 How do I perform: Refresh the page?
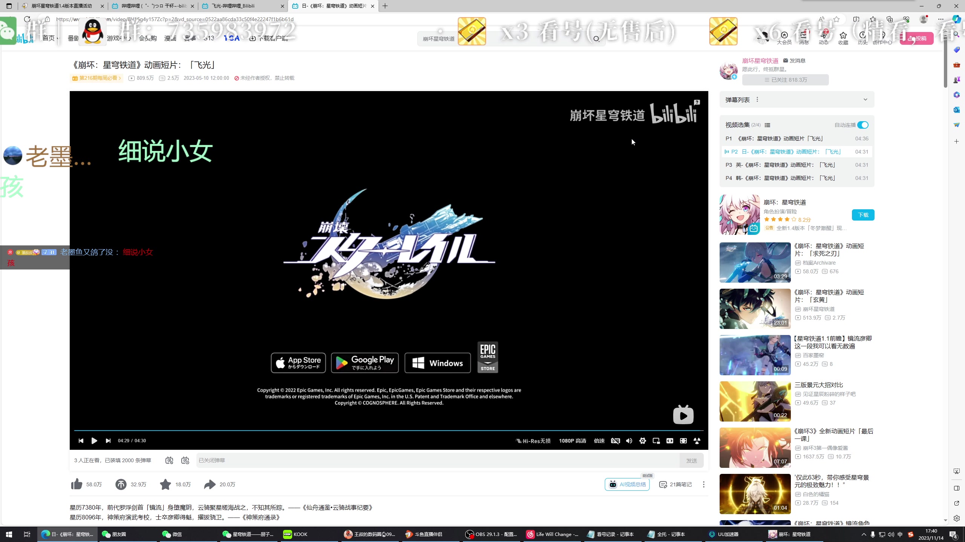[27, 19]
